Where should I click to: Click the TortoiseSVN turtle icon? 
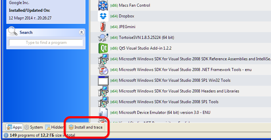click(103, 38)
